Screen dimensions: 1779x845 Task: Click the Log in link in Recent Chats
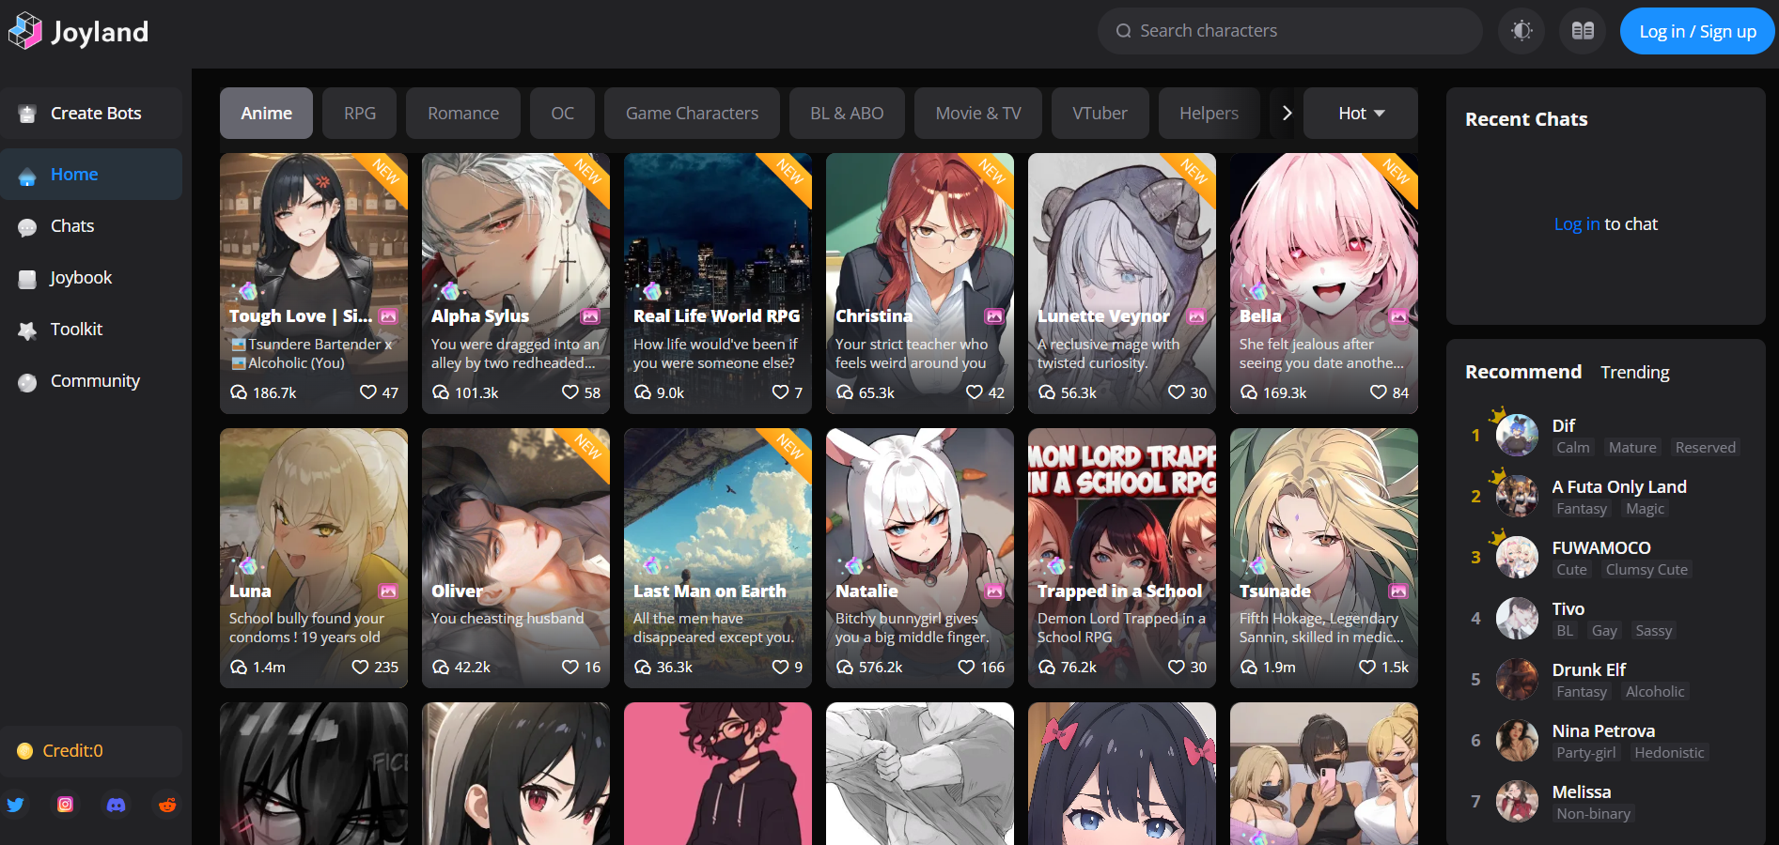pyautogui.click(x=1576, y=224)
